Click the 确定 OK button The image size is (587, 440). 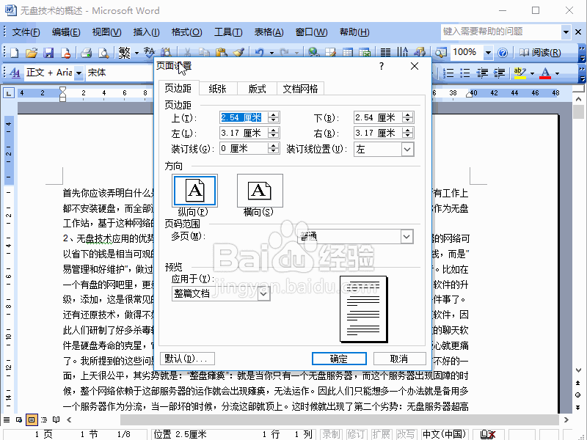(339, 359)
